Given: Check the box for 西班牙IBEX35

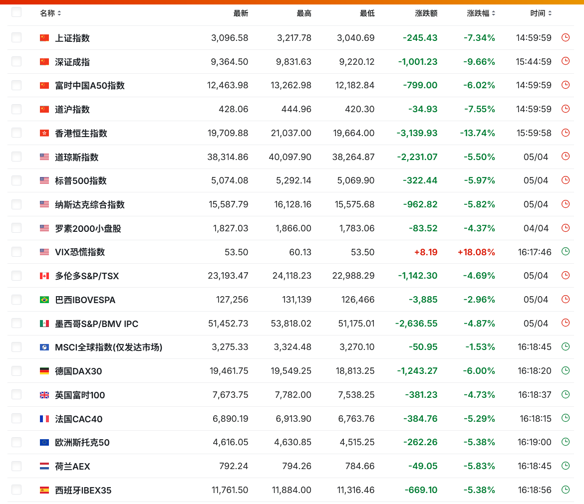Looking at the screenshot, I should [16, 490].
